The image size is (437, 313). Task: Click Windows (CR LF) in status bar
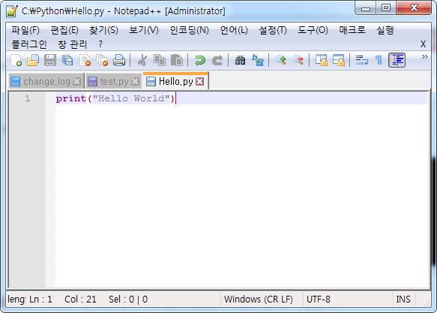(x=259, y=299)
